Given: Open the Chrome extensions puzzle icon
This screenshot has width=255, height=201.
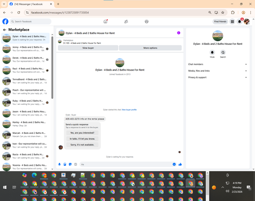Looking at the screenshot, I should tap(233, 13).
